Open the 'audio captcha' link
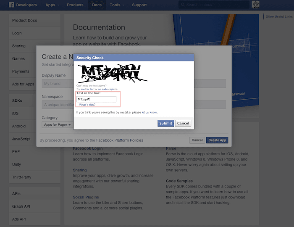 (x=109, y=89)
